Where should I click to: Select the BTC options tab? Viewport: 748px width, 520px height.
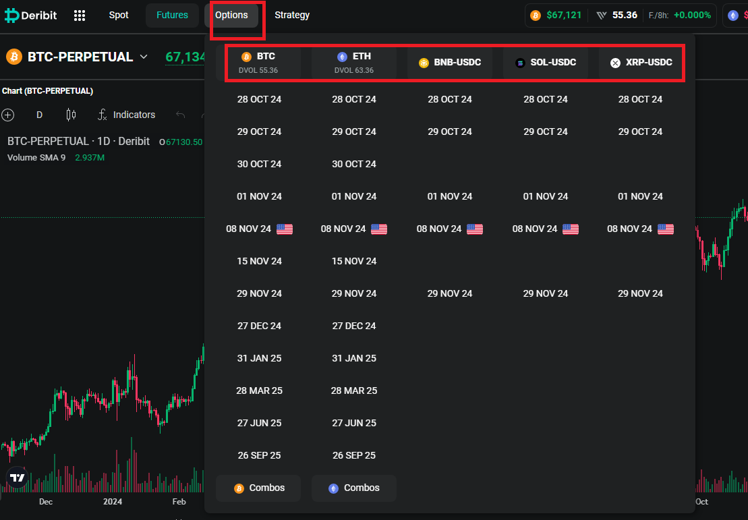pyautogui.click(x=258, y=63)
